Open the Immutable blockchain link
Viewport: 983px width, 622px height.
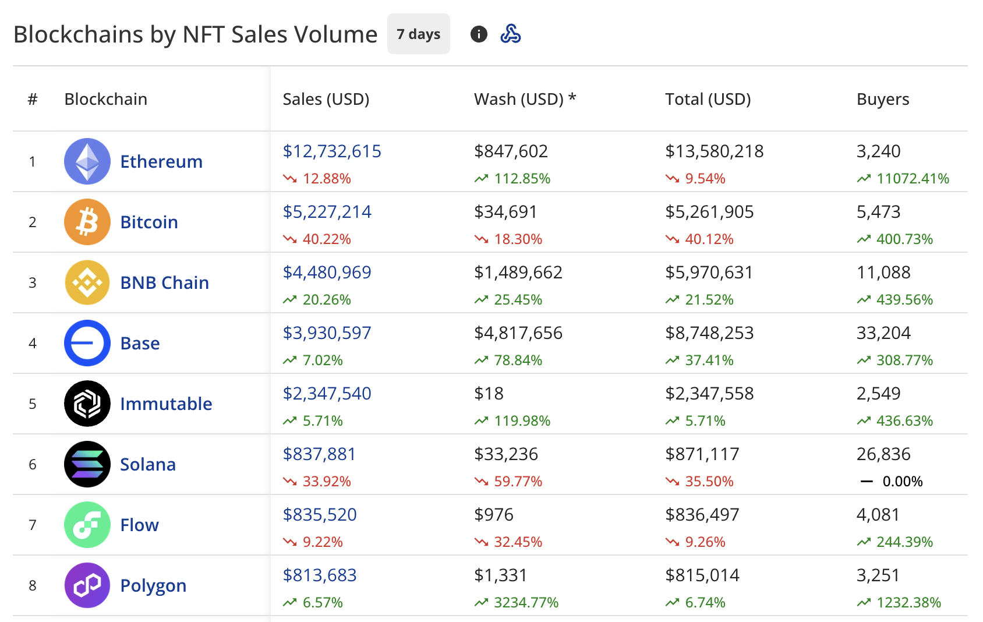point(166,404)
